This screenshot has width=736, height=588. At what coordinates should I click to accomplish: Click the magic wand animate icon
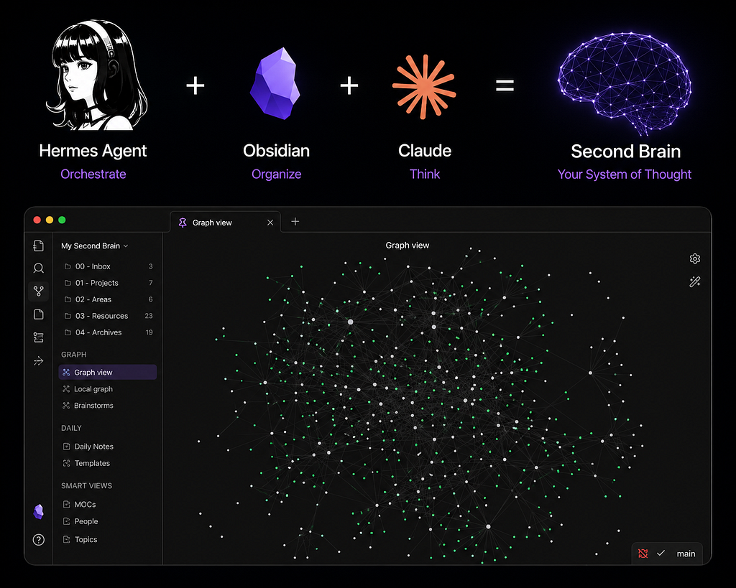coord(695,282)
